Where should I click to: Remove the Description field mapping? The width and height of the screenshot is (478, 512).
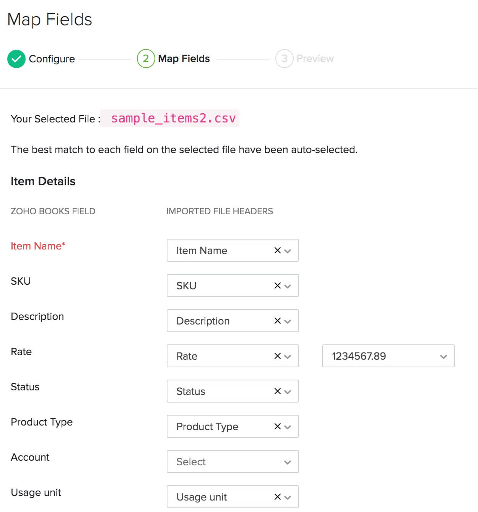coord(278,321)
